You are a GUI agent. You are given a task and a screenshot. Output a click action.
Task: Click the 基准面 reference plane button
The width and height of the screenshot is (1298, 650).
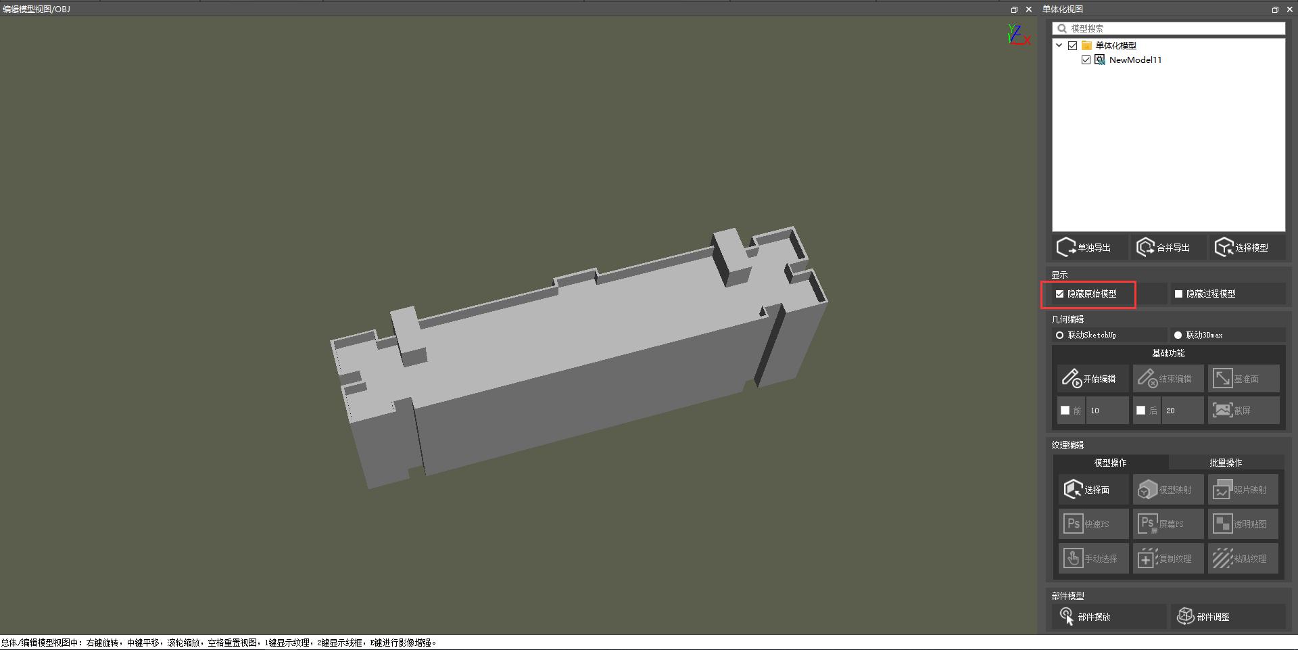point(1243,379)
